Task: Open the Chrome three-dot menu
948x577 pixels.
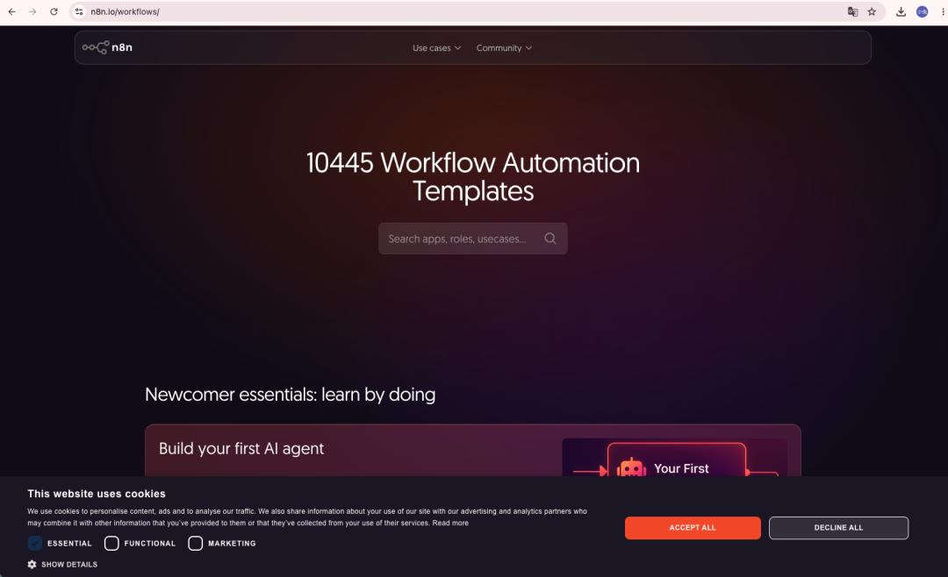Action: click(x=943, y=11)
